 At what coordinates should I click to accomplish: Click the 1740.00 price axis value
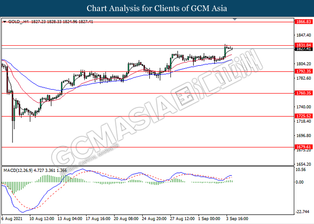pos(304,107)
